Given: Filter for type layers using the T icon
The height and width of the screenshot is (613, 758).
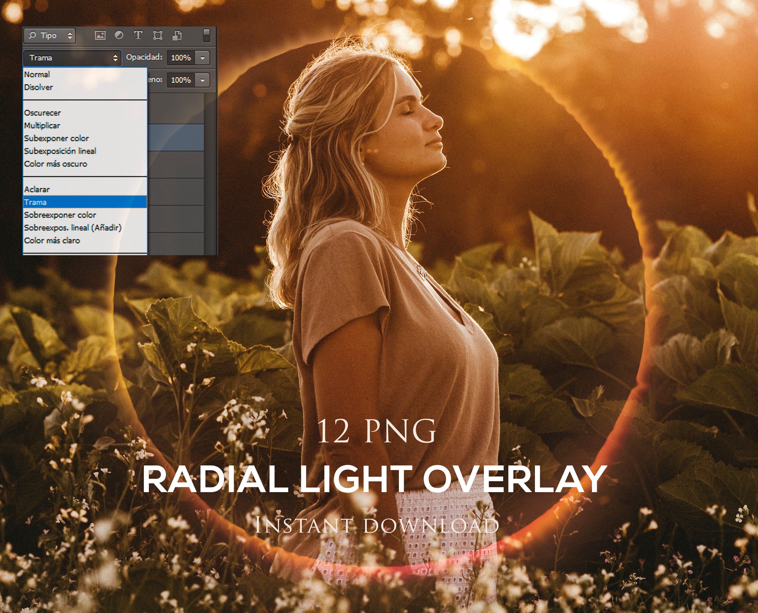Looking at the screenshot, I should tap(139, 35).
